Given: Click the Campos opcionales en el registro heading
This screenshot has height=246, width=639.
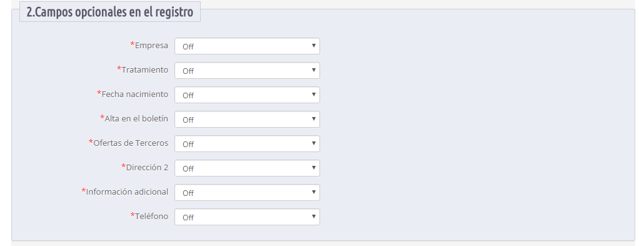Looking at the screenshot, I should click(110, 12).
